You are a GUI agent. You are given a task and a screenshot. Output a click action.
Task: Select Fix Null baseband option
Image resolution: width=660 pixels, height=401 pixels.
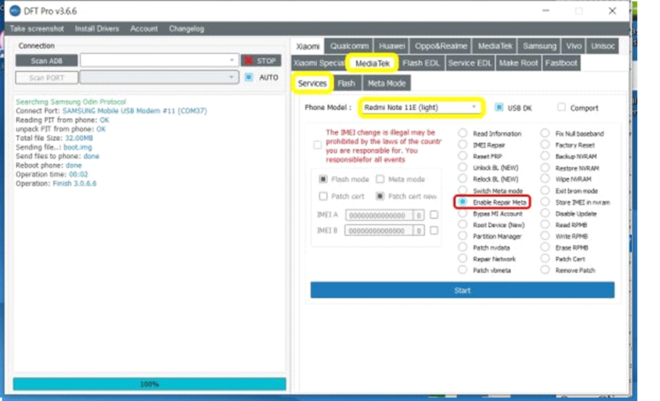click(x=545, y=133)
